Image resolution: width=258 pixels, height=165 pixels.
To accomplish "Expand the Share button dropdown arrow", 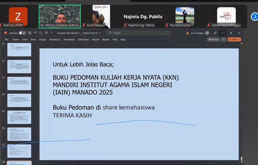I will tap(240, 39).
